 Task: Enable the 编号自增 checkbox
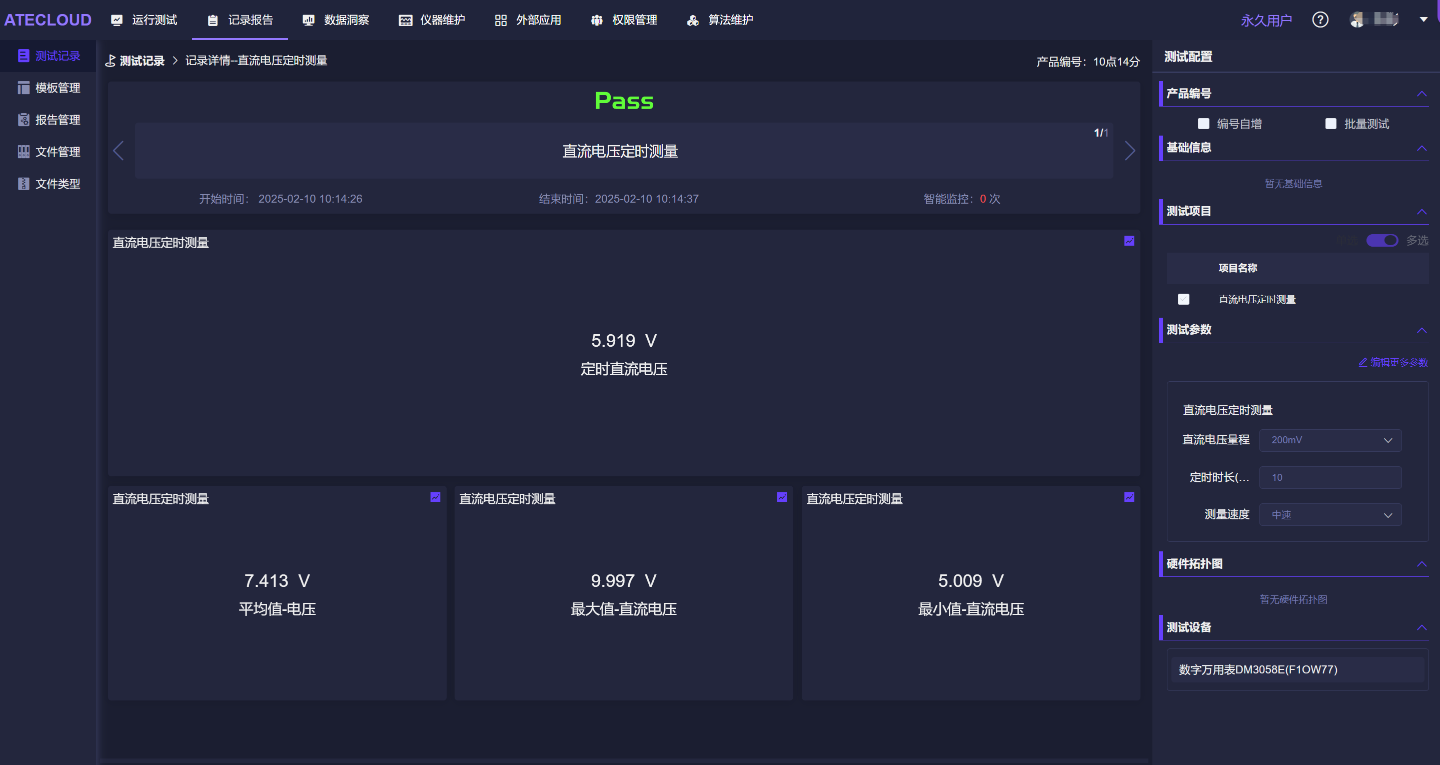click(1203, 124)
